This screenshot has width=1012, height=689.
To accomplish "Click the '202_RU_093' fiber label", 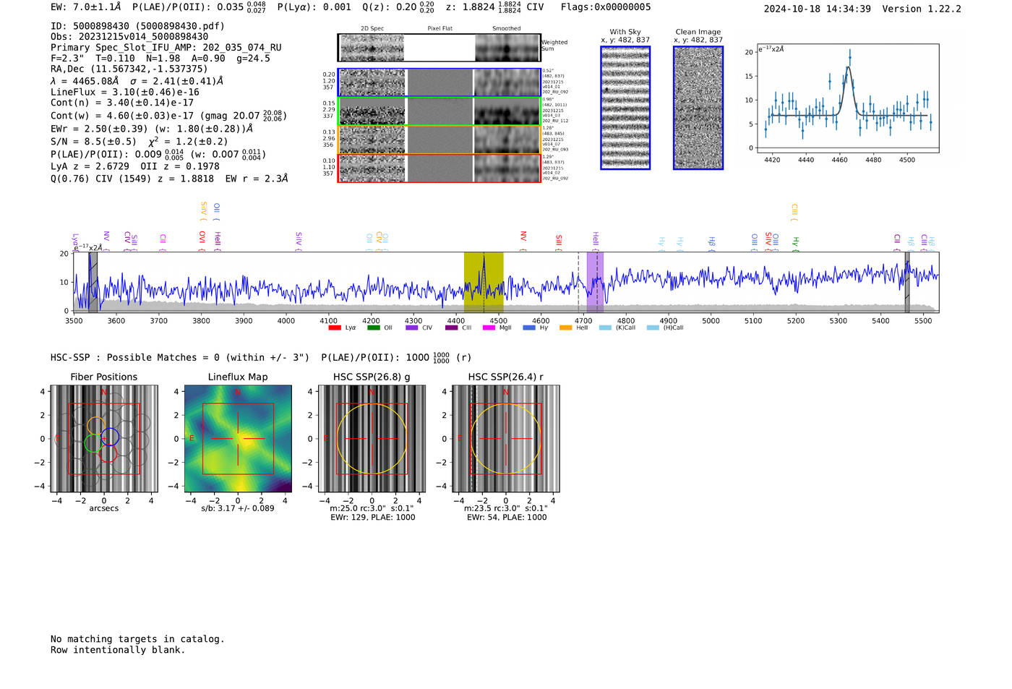I will tap(555, 150).
